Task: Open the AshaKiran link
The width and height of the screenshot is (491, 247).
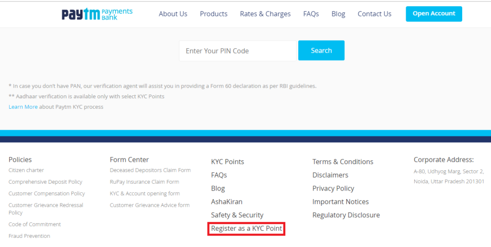Action: 227,202
